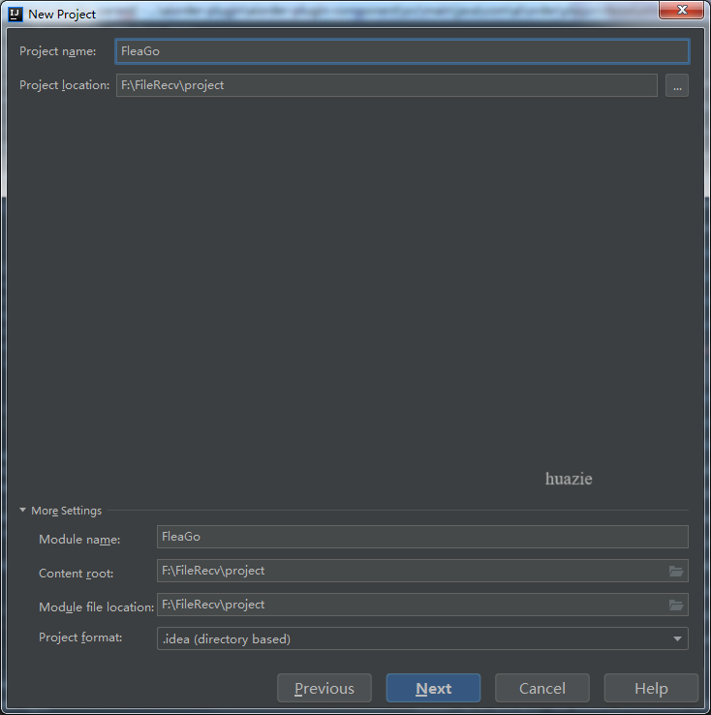Click the Module name field

pyautogui.click(x=422, y=537)
